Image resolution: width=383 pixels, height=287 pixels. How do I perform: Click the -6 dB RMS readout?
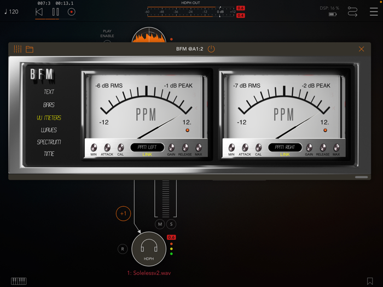(x=109, y=86)
